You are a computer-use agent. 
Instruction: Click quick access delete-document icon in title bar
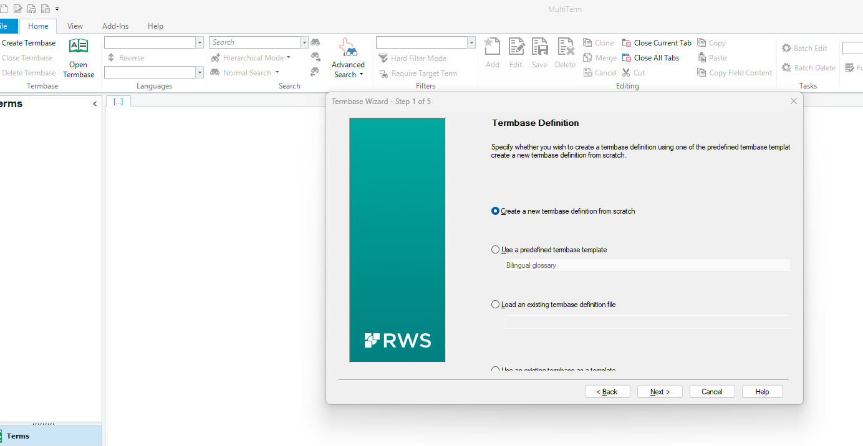(x=45, y=9)
